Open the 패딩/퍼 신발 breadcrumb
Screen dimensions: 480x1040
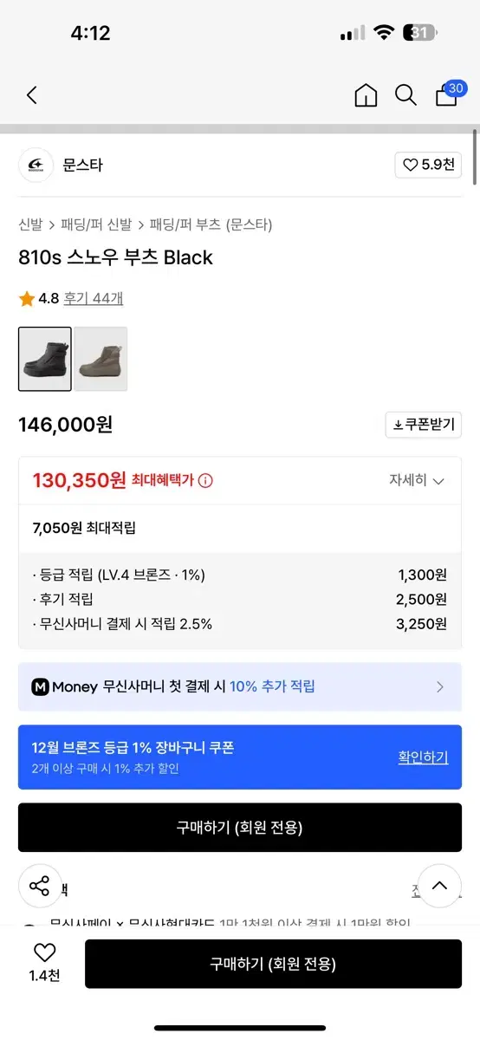pos(96,225)
